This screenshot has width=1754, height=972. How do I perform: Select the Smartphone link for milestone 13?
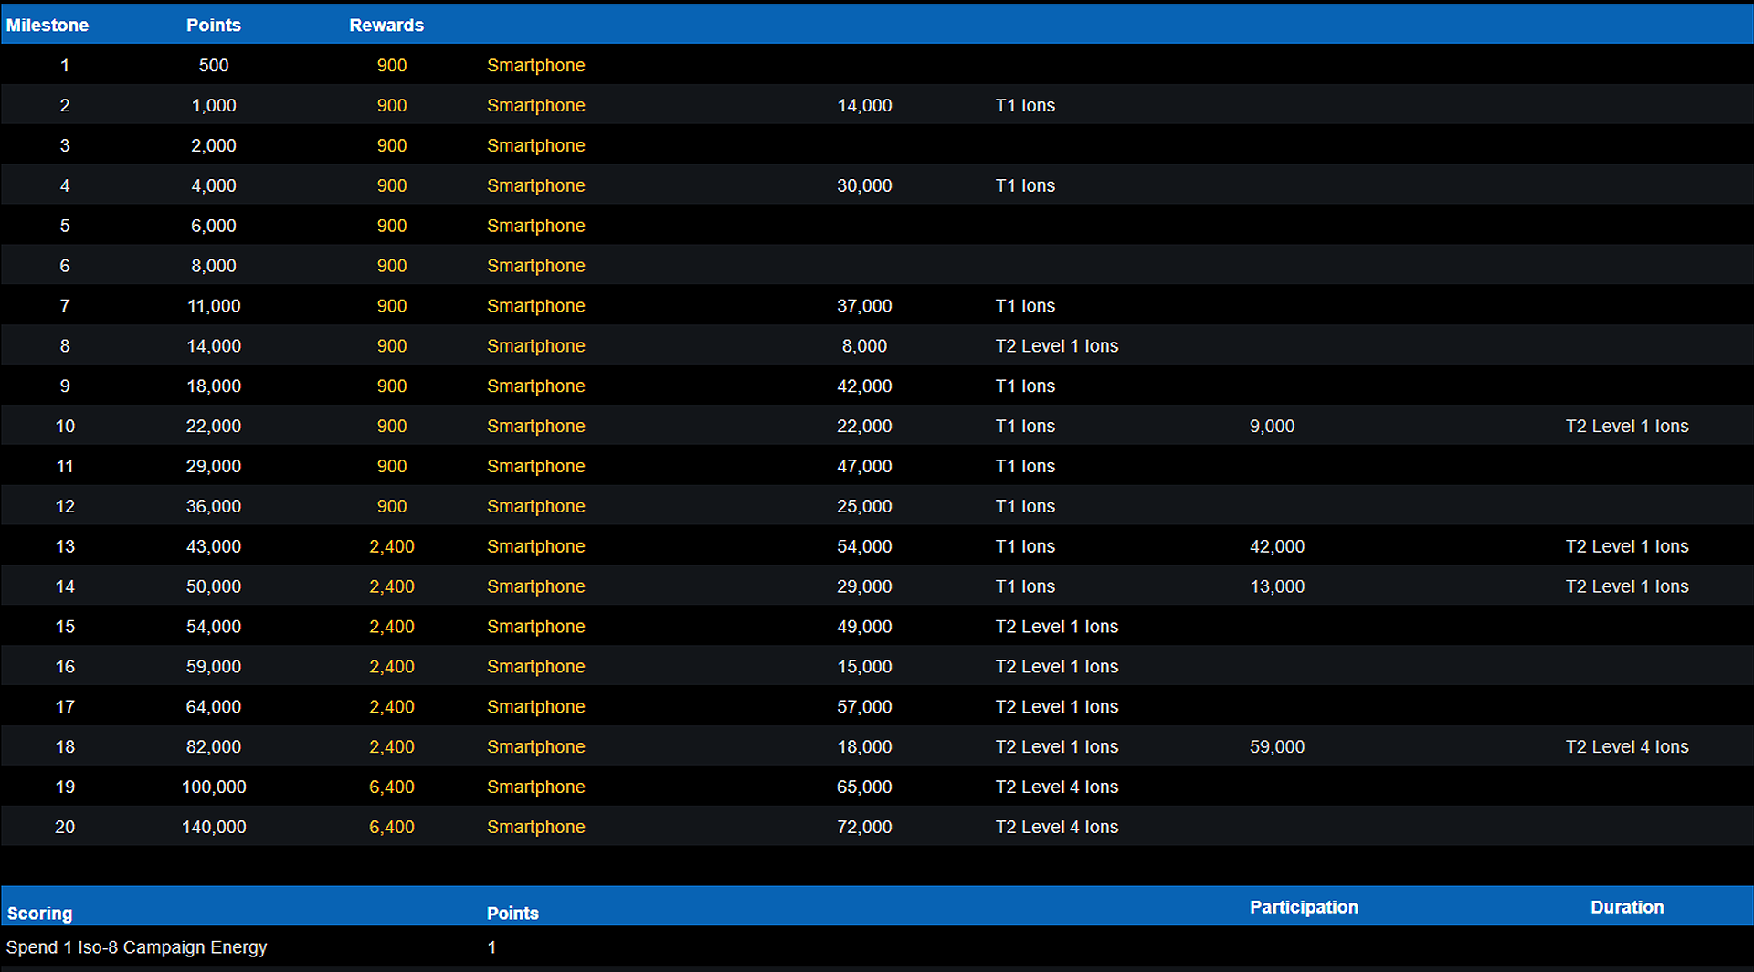[535, 546]
